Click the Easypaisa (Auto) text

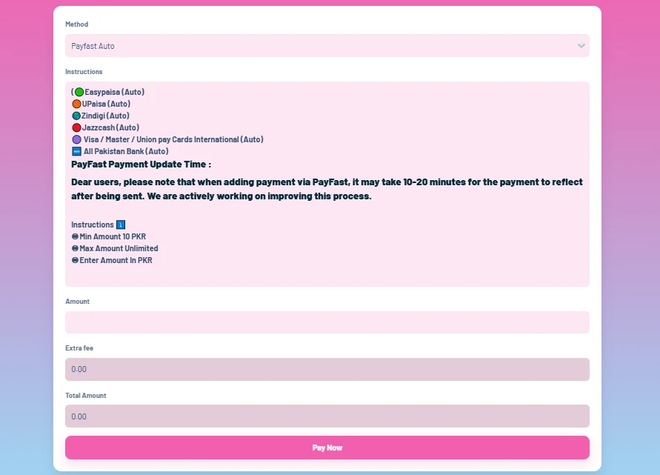[115, 92]
